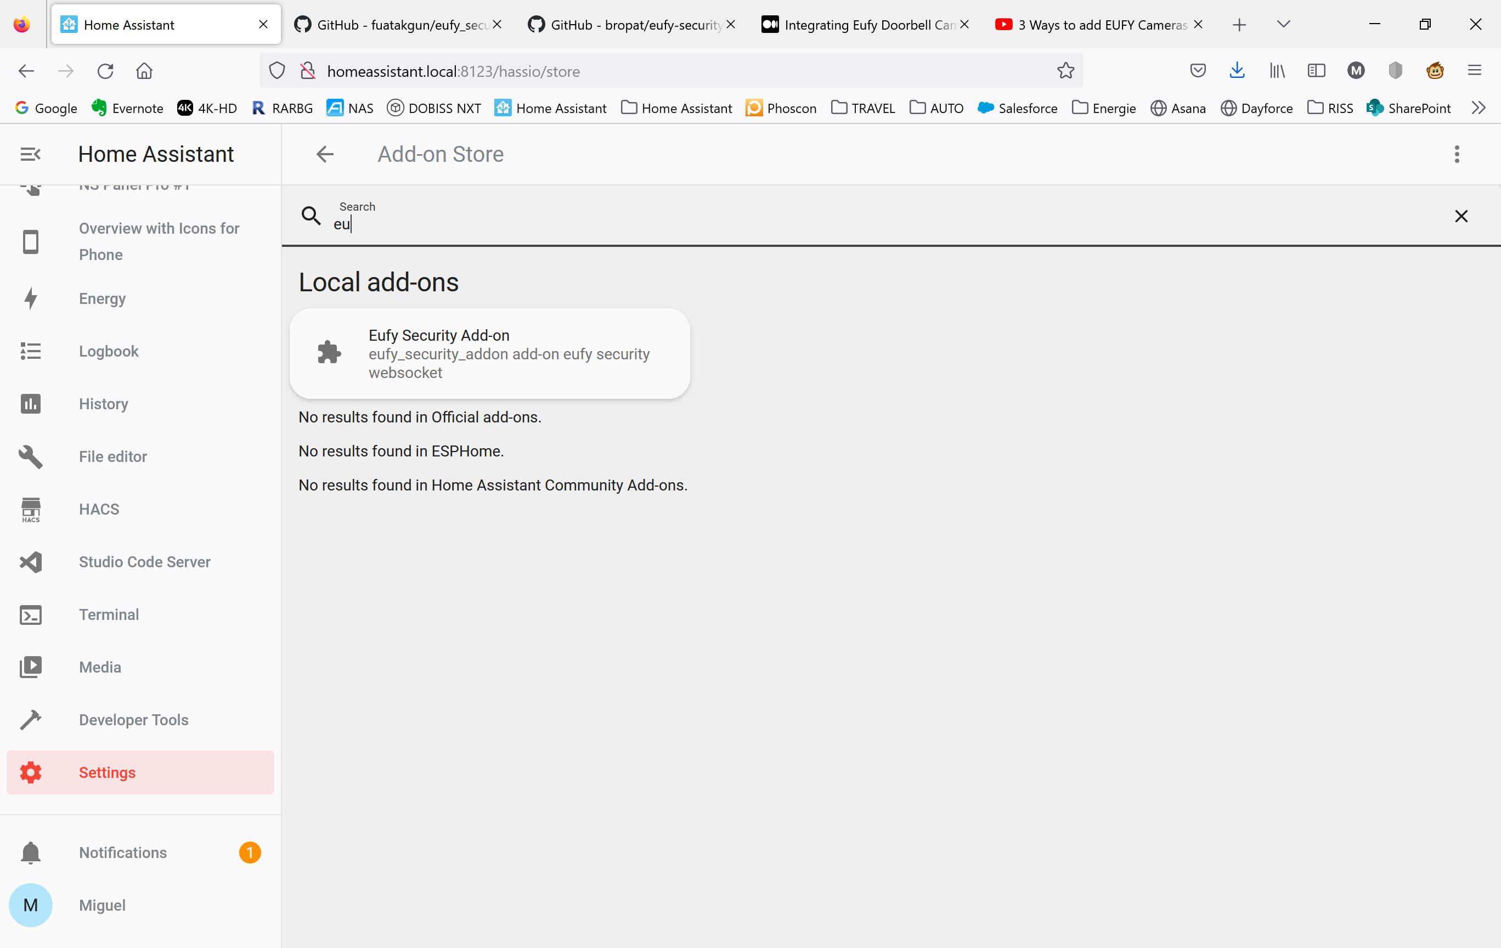This screenshot has width=1501, height=948.
Task: Open the browser tab list dropdown
Action: point(1283,24)
